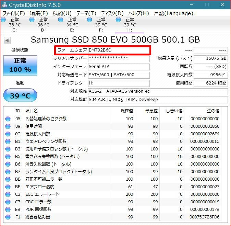Click the ACS-2 standard field
231x226 pixels.
pyautogui.click(x=158, y=91)
